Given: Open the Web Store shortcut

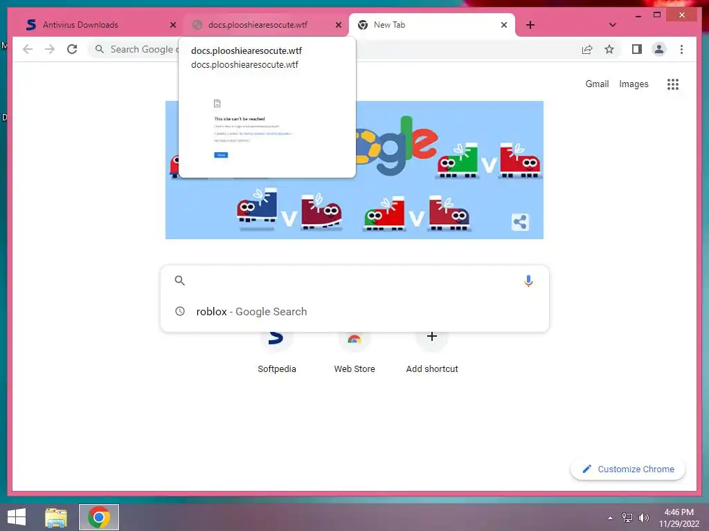Looking at the screenshot, I should coord(354,352).
